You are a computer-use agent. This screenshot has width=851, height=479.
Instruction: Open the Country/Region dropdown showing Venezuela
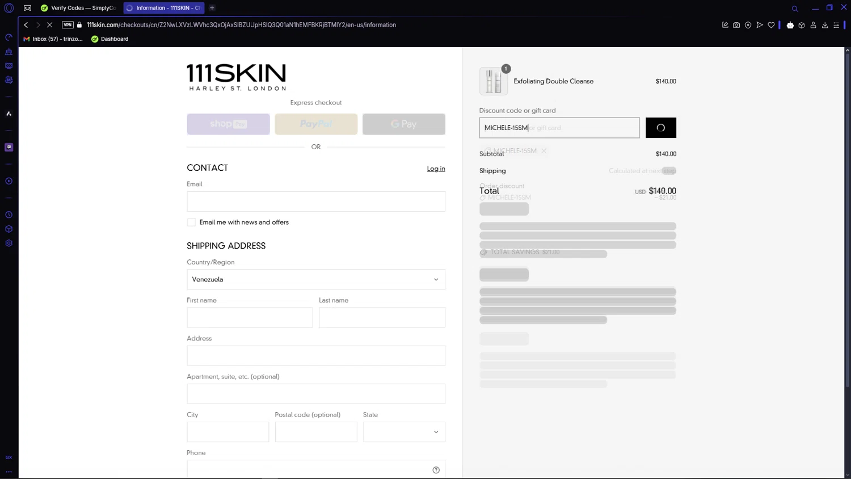click(316, 279)
